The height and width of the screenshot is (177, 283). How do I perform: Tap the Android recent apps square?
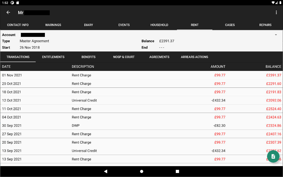[177, 171]
